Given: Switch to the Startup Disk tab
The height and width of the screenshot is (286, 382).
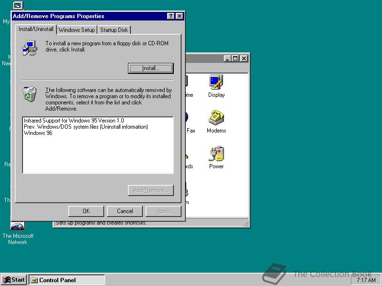Looking at the screenshot, I should [x=114, y=30].
